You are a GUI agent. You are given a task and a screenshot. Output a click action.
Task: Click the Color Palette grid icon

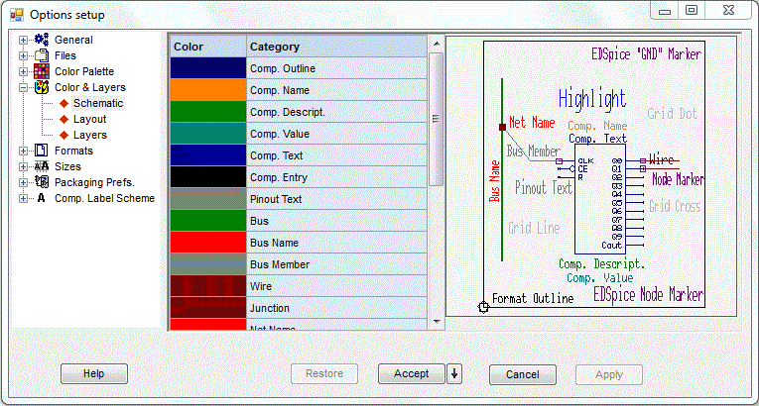pyautogui.click(x=42, y=71)
